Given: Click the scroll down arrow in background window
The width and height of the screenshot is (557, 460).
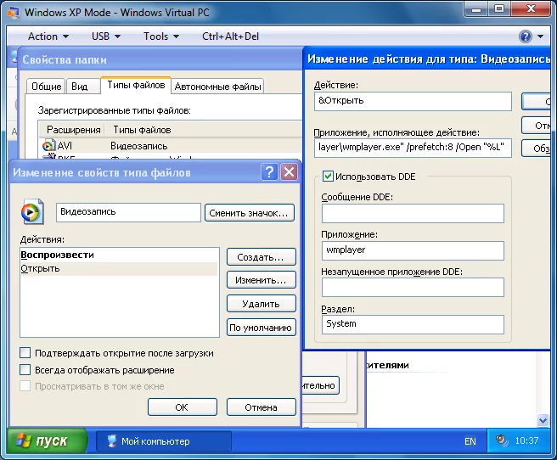Looking at the screenshot, I should tap(543, 421).
